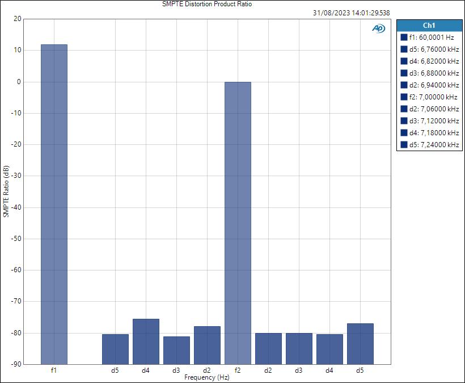Click the lower d3 bar left of f2
The width and height of the screenshot is (465, 383).
(177, 350)
